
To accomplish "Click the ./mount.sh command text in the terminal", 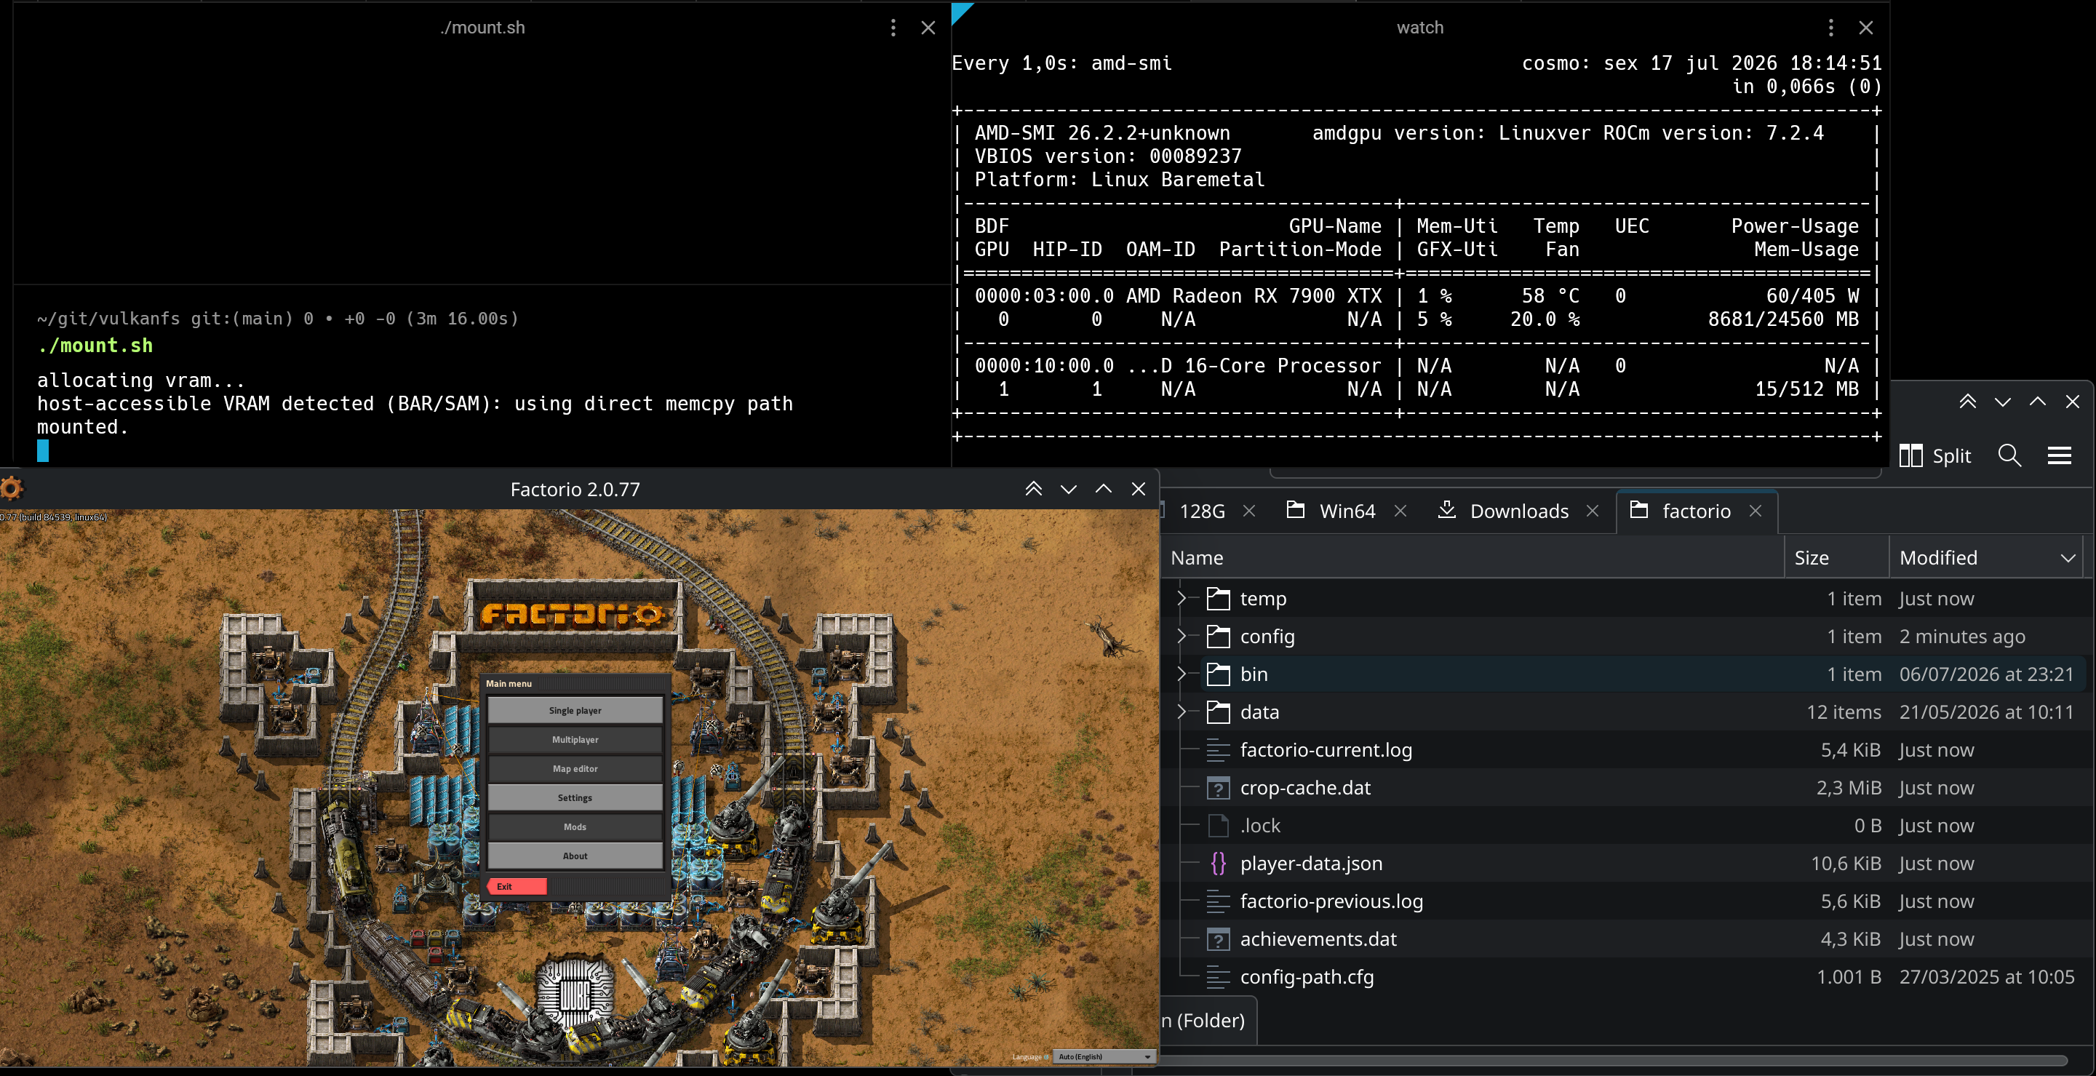I will click(95, 346).
